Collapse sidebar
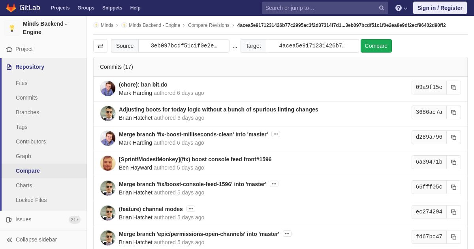The image size is (474, 249). click(x=43, y=240)
